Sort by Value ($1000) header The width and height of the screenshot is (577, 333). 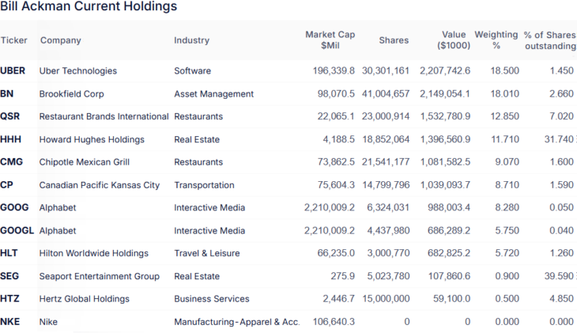(454, 40)
